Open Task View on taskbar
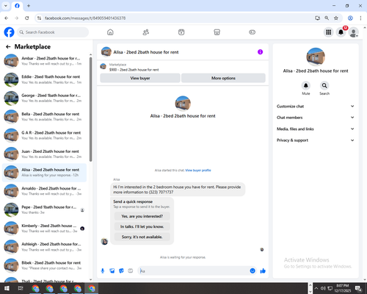Image resolution: width=367 pixels, height=294 pixels. click(x=21, y=288)
